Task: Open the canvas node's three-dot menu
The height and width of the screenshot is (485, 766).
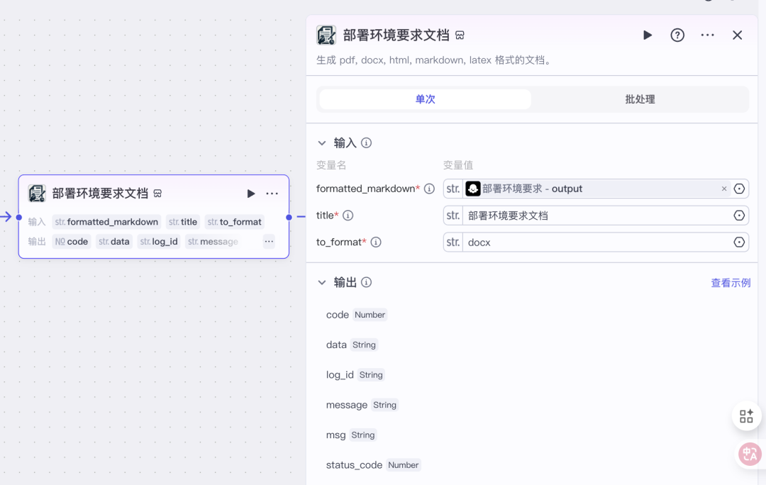Action: (272, 194)
